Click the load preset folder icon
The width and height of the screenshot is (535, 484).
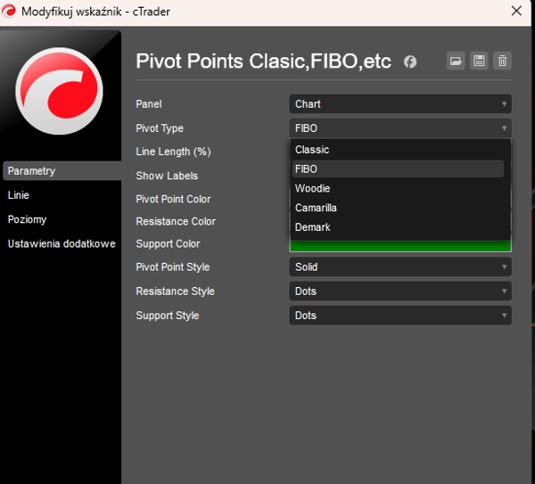(x=456, y=61)
